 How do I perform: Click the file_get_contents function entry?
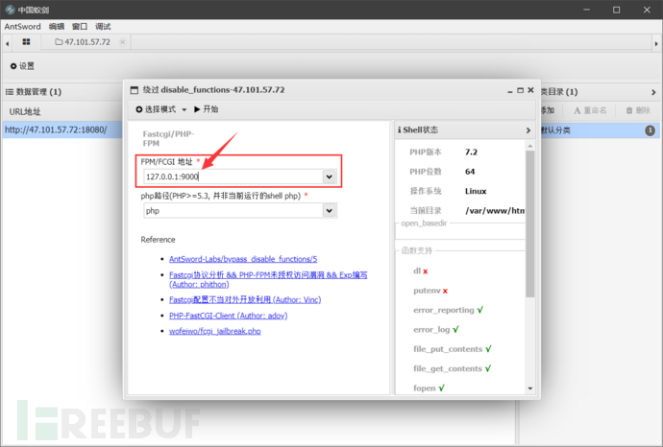click(453, 368)
